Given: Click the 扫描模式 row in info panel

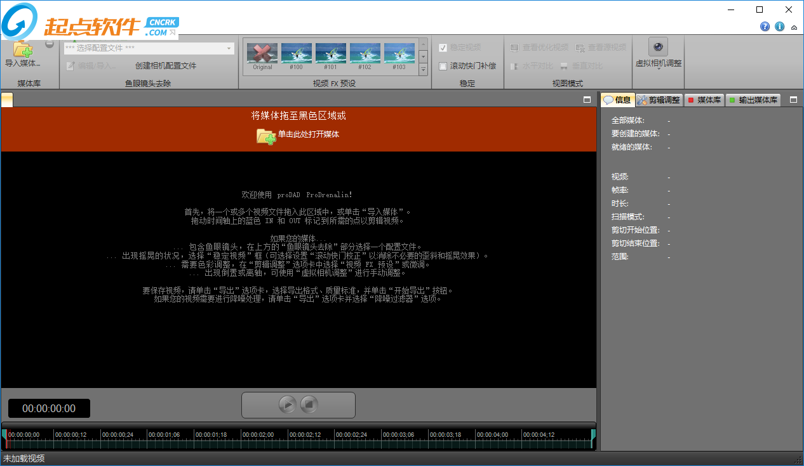Looking at the screenshot, I should (641, 217).
